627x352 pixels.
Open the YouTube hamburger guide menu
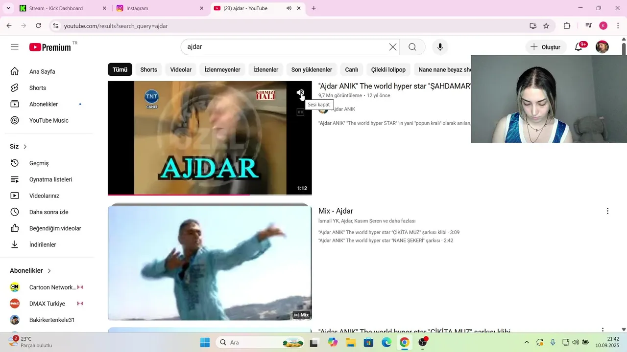pyautogui.click(x=15, y=47)
